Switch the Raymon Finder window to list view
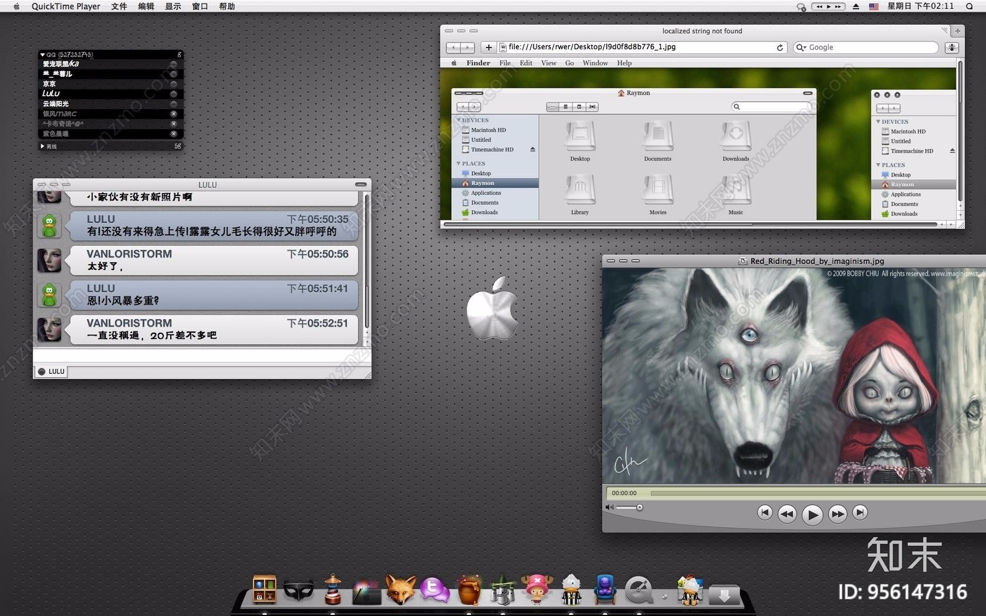This screenshot has height=616, width=986. point(566,107)
